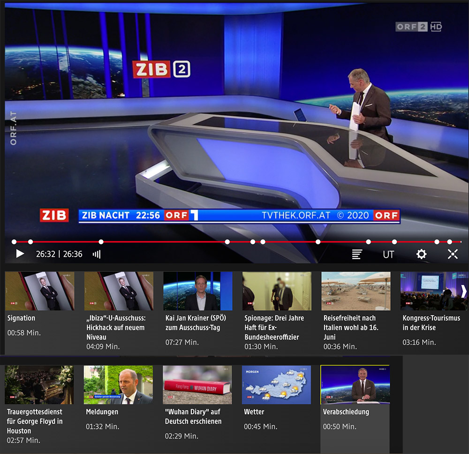Screen dimensions: 469x454
Task: Click the "01:30 Min." duration text
Action: (261, 346)
